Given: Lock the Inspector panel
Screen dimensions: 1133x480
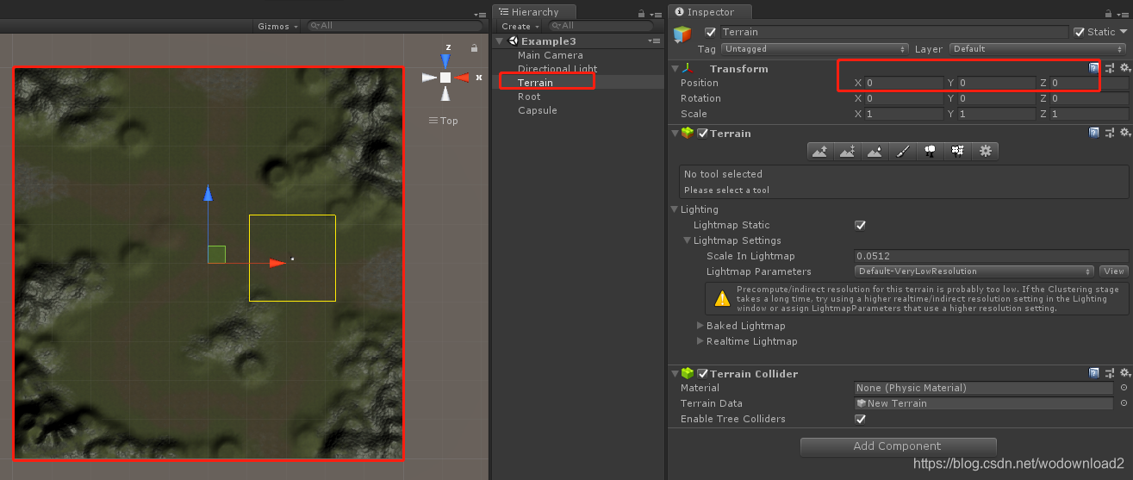Looking at the screenshot, I should (1109, 14).
